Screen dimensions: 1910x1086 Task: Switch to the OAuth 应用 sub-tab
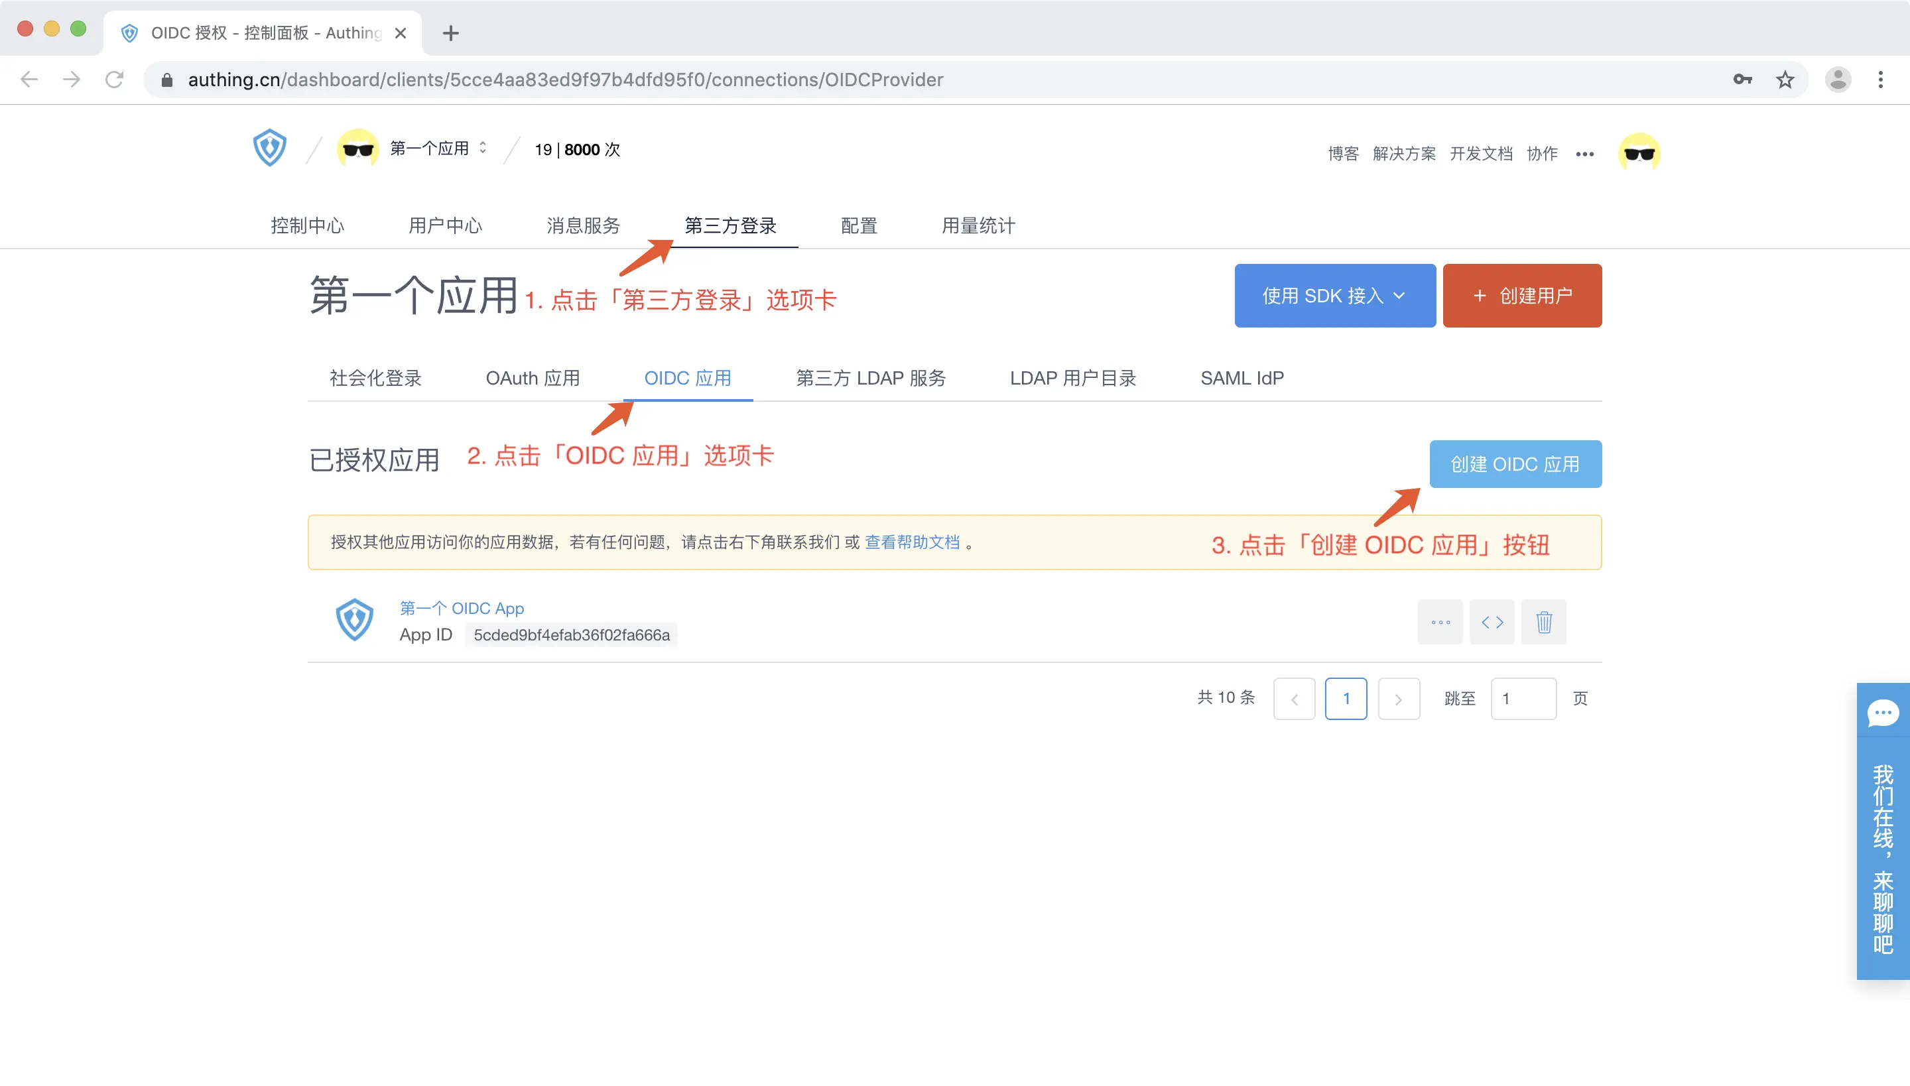pyautogui.click(x=533, y=378)
